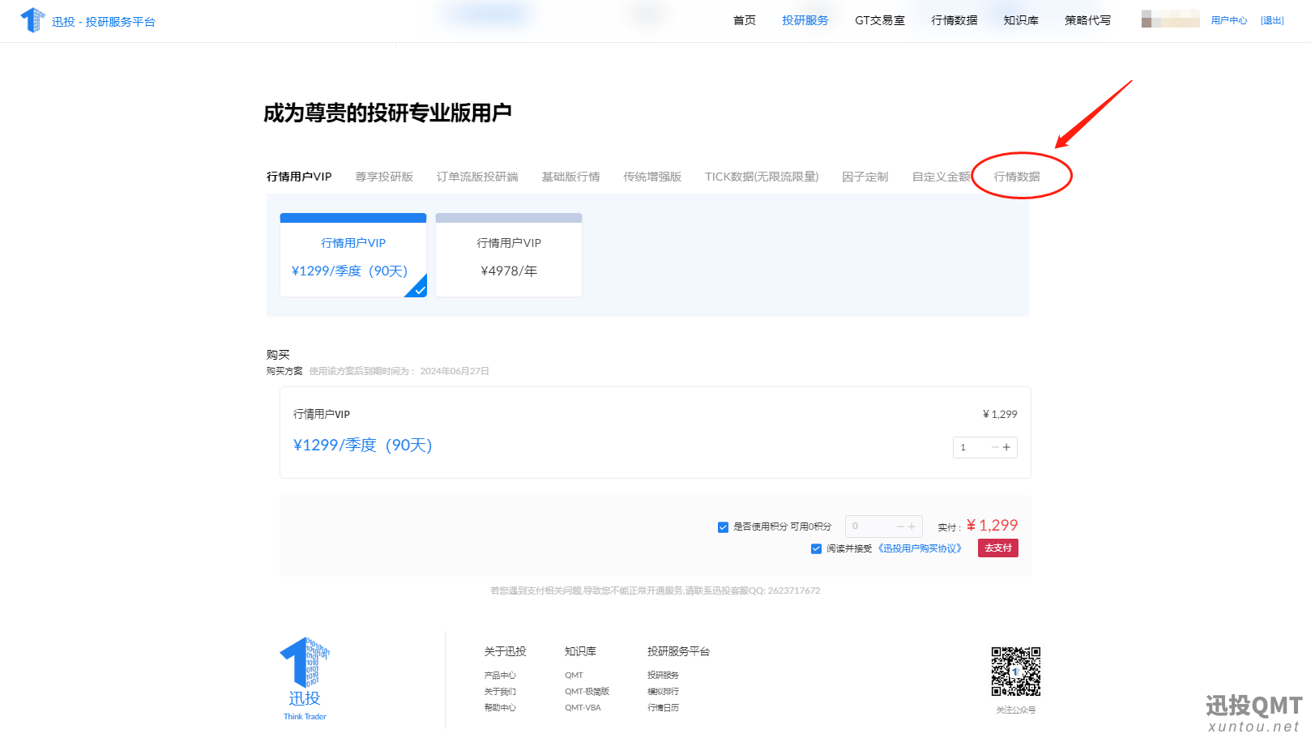Select the 行情用户VIP product tab
The height and width of the screenshot is (742, 1311).
299,177
